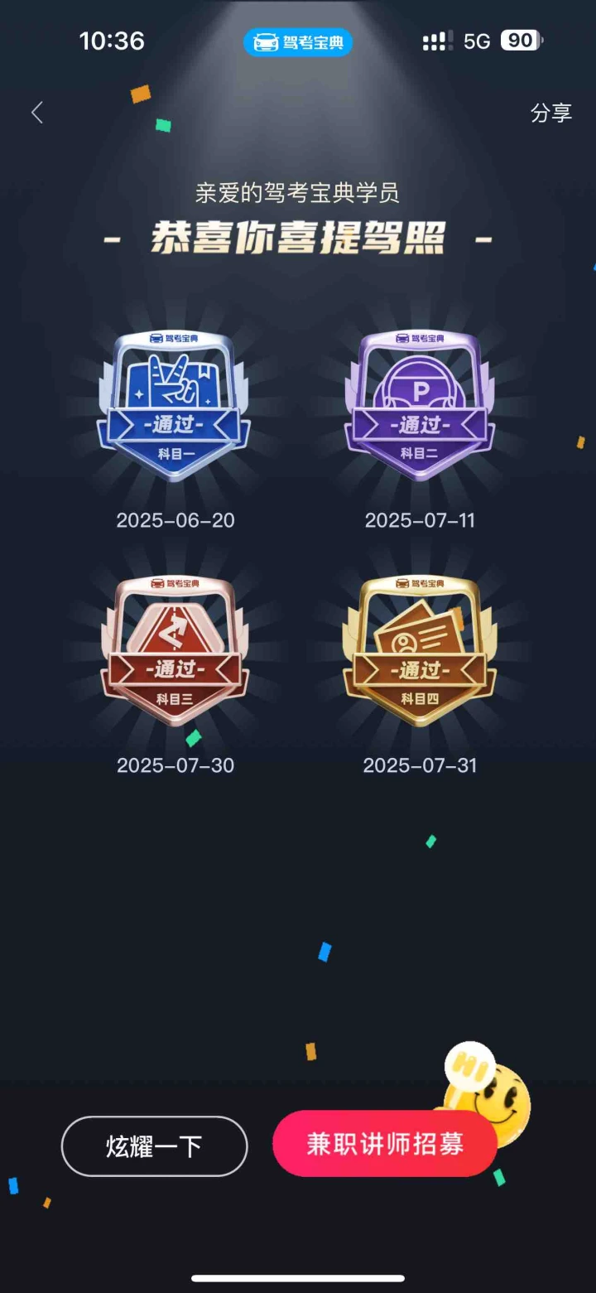
Task: Tap the 驾考宝典 pill in status bar
Action: pos(298,42)
